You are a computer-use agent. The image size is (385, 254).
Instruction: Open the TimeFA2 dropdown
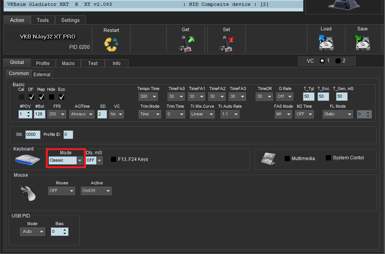(217, 97)
